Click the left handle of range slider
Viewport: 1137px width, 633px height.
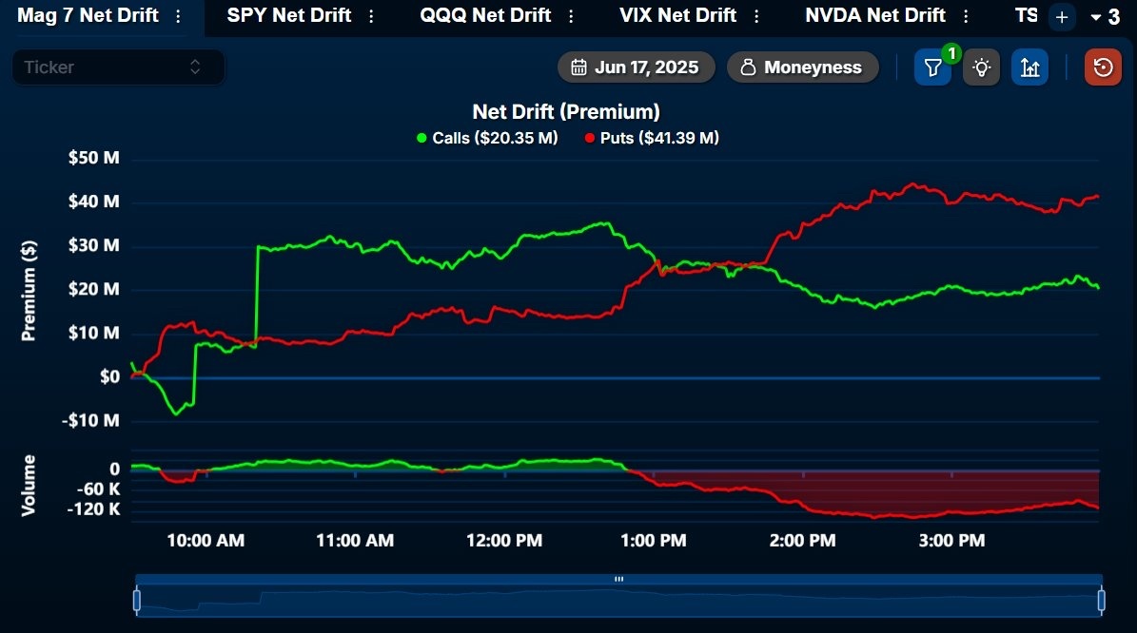click(136, 601)
